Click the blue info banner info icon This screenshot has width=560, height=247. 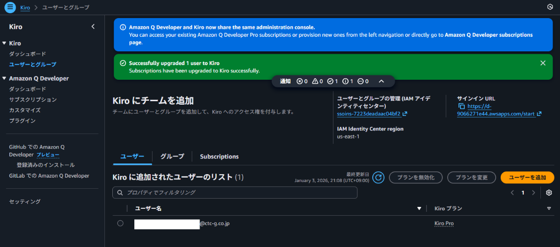(123, 27)
